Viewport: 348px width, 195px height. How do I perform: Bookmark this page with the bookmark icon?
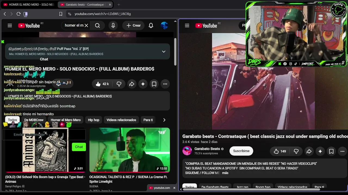coord(61,14)
